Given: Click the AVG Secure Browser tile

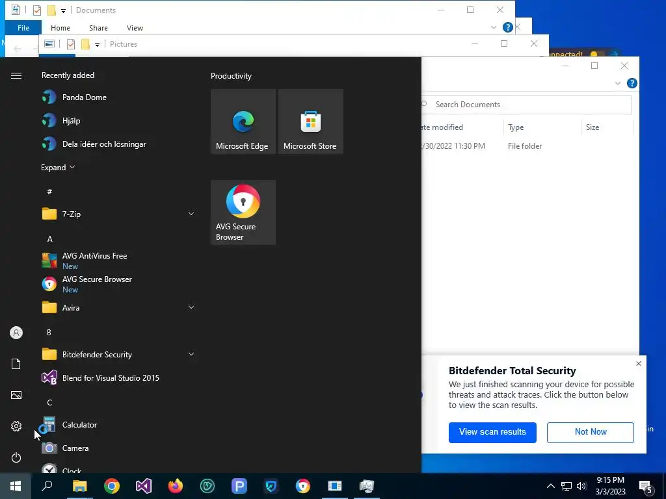Looking at the screenshot, I should click(x=243, y=212).
